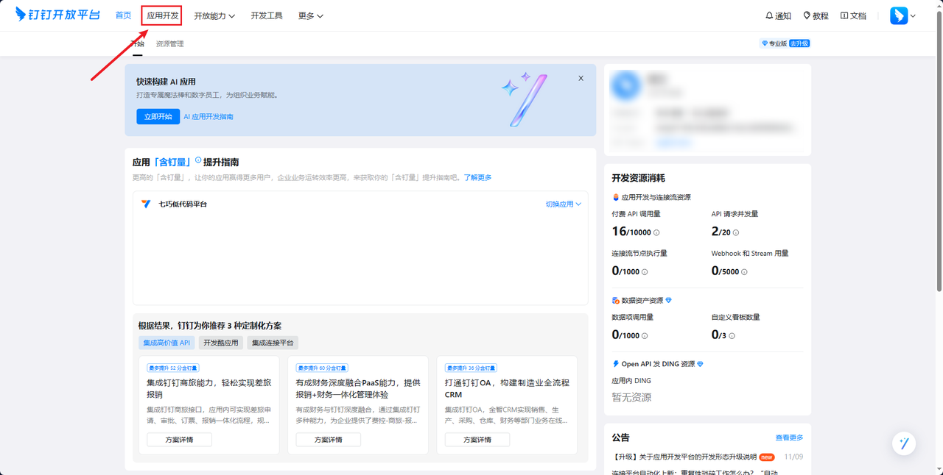
Task: Select the 开发酷应用 tab
Action: (221, 343)
